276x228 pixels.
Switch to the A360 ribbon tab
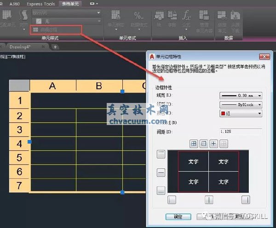pyautogui.click(x=15, y=4)
